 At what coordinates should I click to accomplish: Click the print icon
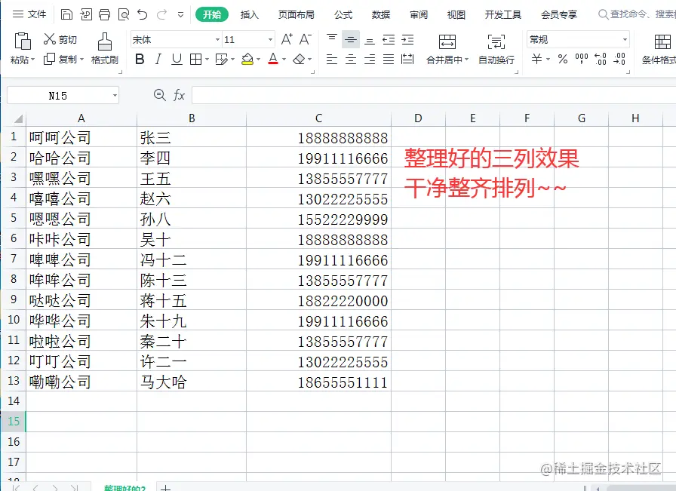pyautogui.click(x=104, y=14)
